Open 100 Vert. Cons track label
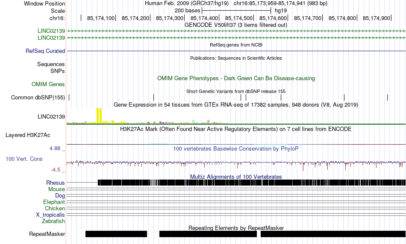The height and width of the screenshot is (244, 406). pos(24,159)
